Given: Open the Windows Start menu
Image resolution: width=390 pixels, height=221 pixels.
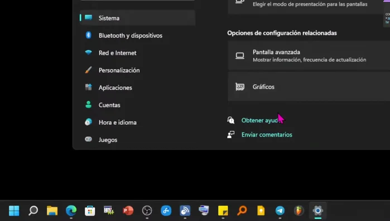Looking at the screenshot, I should click(x=14, y=210).
